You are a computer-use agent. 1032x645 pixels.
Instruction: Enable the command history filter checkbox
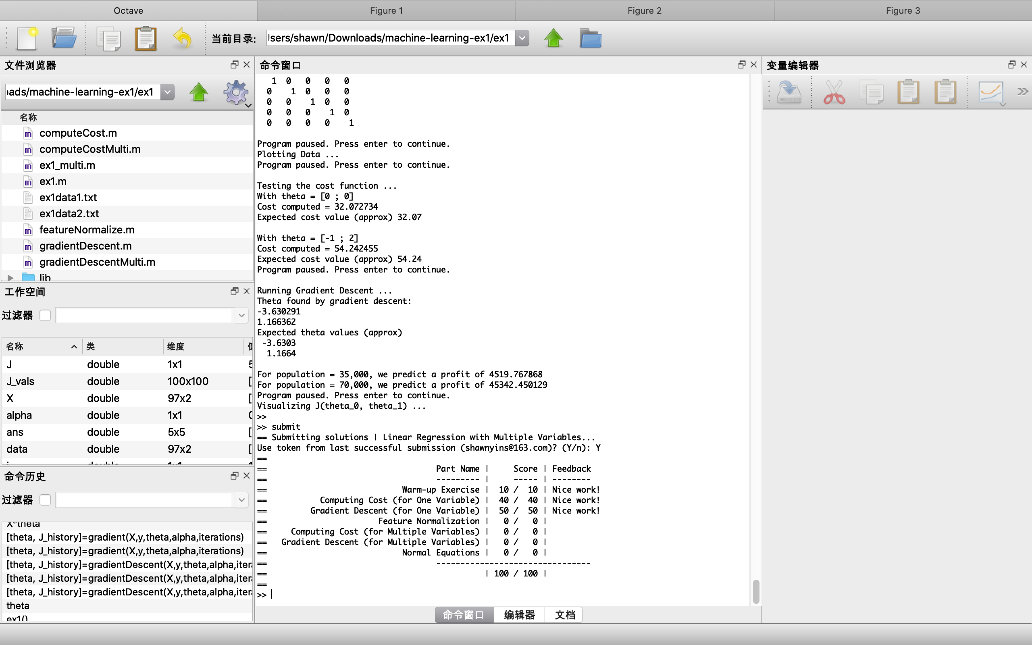(45, 500)
